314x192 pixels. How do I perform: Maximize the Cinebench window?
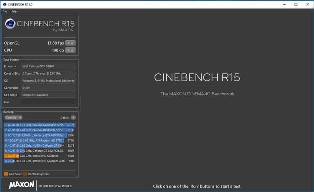(296, 4)
